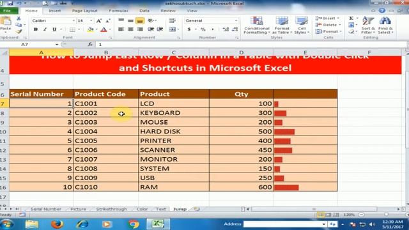Toggle bottom align in Alignment group
The height and width of the screenshot is (230, 409).
[140, 20]
